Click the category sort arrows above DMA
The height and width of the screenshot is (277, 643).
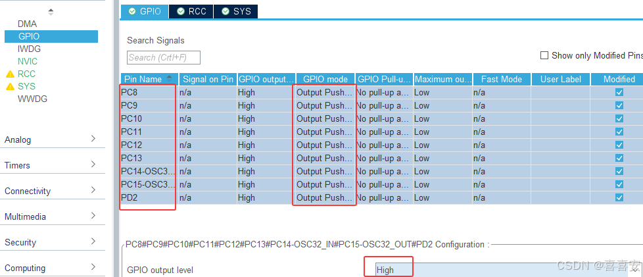coord(51,12)
